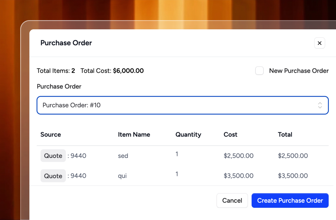Screen dimensions: 336x220
Task: Click the Source column header
Action: coord(51,135)
